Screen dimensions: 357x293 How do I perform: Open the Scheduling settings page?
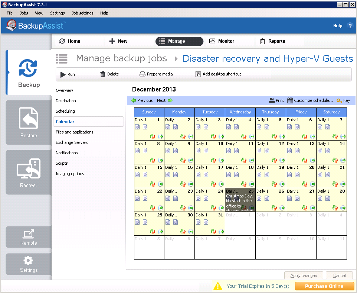click(x=65, y=111)
